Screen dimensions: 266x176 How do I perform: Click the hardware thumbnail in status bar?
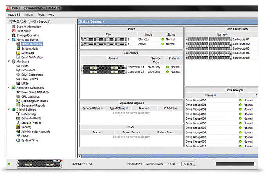[x=40, y=164]
